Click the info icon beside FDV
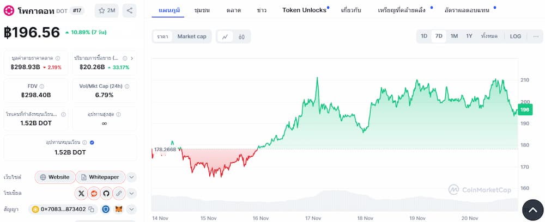The width and height of the screenshot is (545, 222). click(x=42, y=87)
